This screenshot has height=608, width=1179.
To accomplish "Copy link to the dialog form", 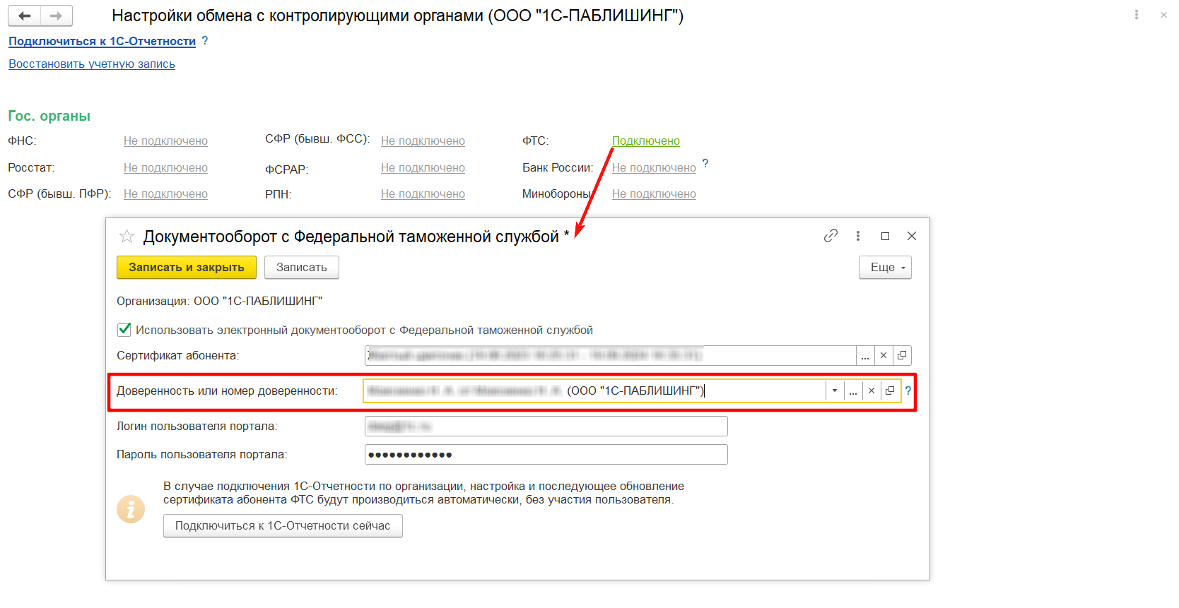I will (x=831, y=236).
